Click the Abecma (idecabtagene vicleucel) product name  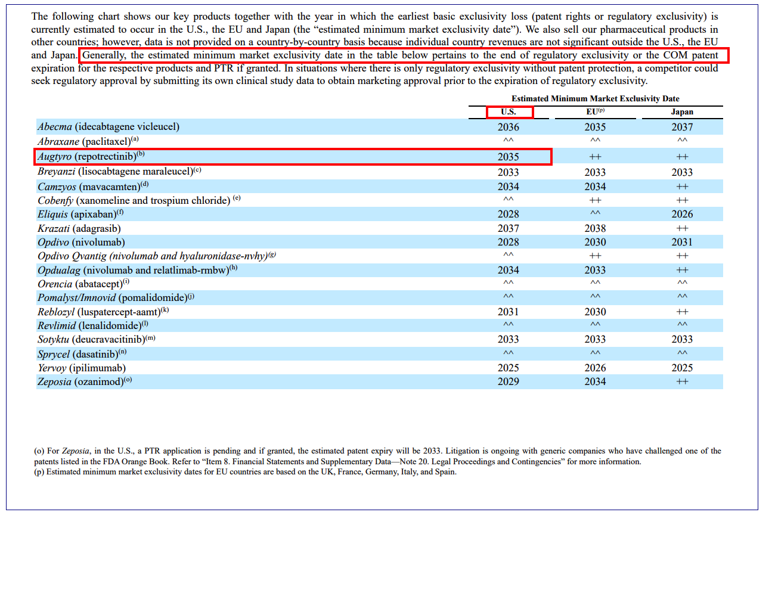(108, 127)
